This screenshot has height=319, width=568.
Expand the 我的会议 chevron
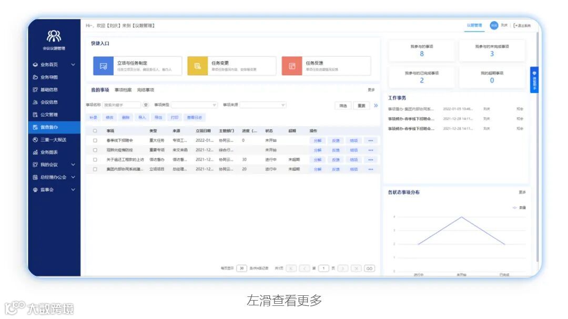coord(73,164)
